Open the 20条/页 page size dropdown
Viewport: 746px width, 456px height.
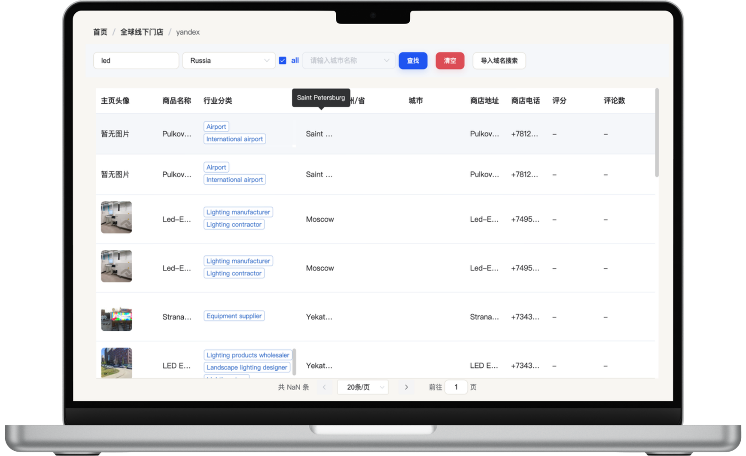pos(363,387)
